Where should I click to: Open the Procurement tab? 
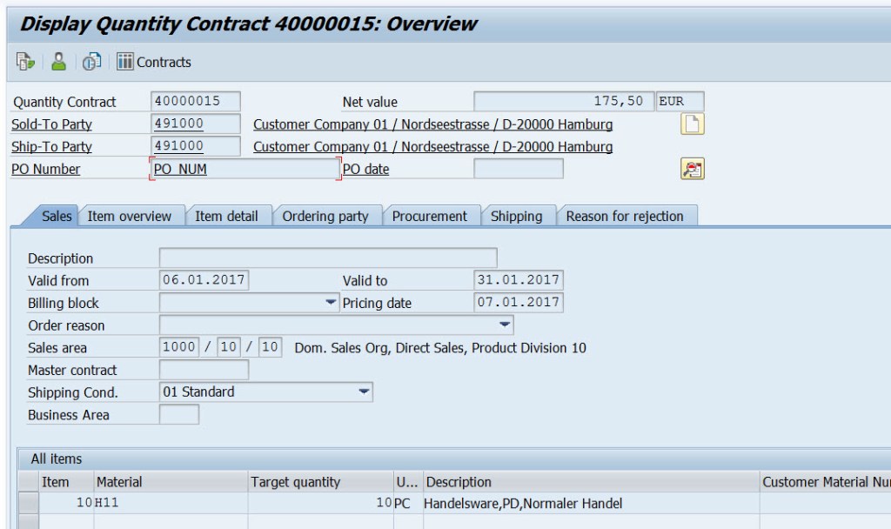[430, 216]
